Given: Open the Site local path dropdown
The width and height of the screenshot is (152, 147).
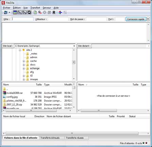Looking at the screenshot, I should pyautogui.click(x=74, y=46).
